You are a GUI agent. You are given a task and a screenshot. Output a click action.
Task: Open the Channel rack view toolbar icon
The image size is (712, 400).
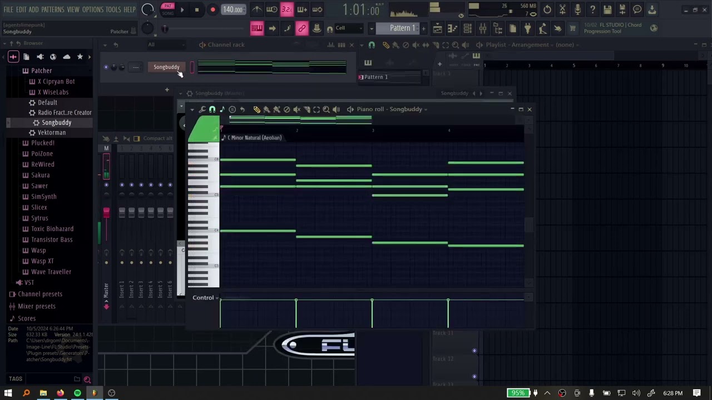pyautogui.click(x=467, y=28)
